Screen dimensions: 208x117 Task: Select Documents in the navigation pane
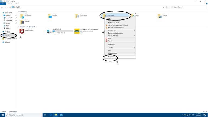coord(9,20)
